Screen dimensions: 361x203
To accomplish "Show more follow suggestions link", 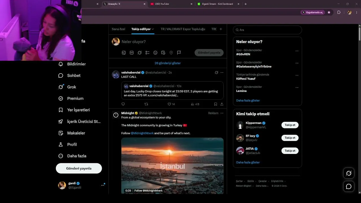I will coord(248,162).
